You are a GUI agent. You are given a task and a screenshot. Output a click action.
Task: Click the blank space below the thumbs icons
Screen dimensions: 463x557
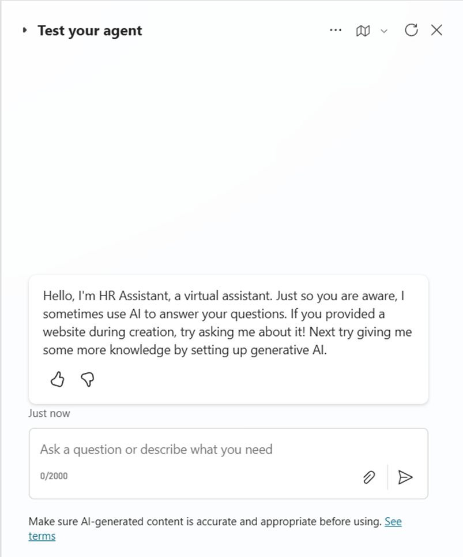point(231,395)
